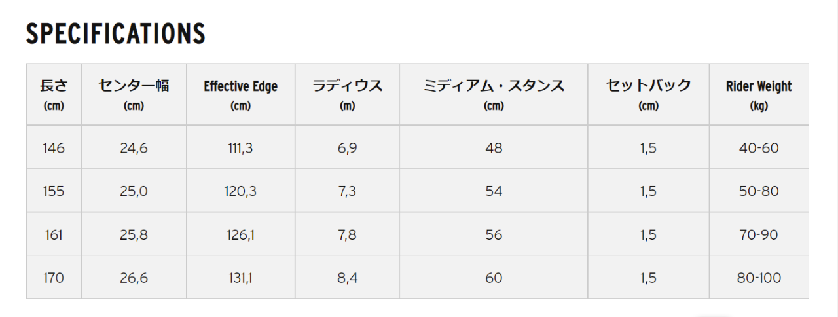838x317 pixels.
Task: Select the 50-80 rider weight cell
Action: click(759, 191)
